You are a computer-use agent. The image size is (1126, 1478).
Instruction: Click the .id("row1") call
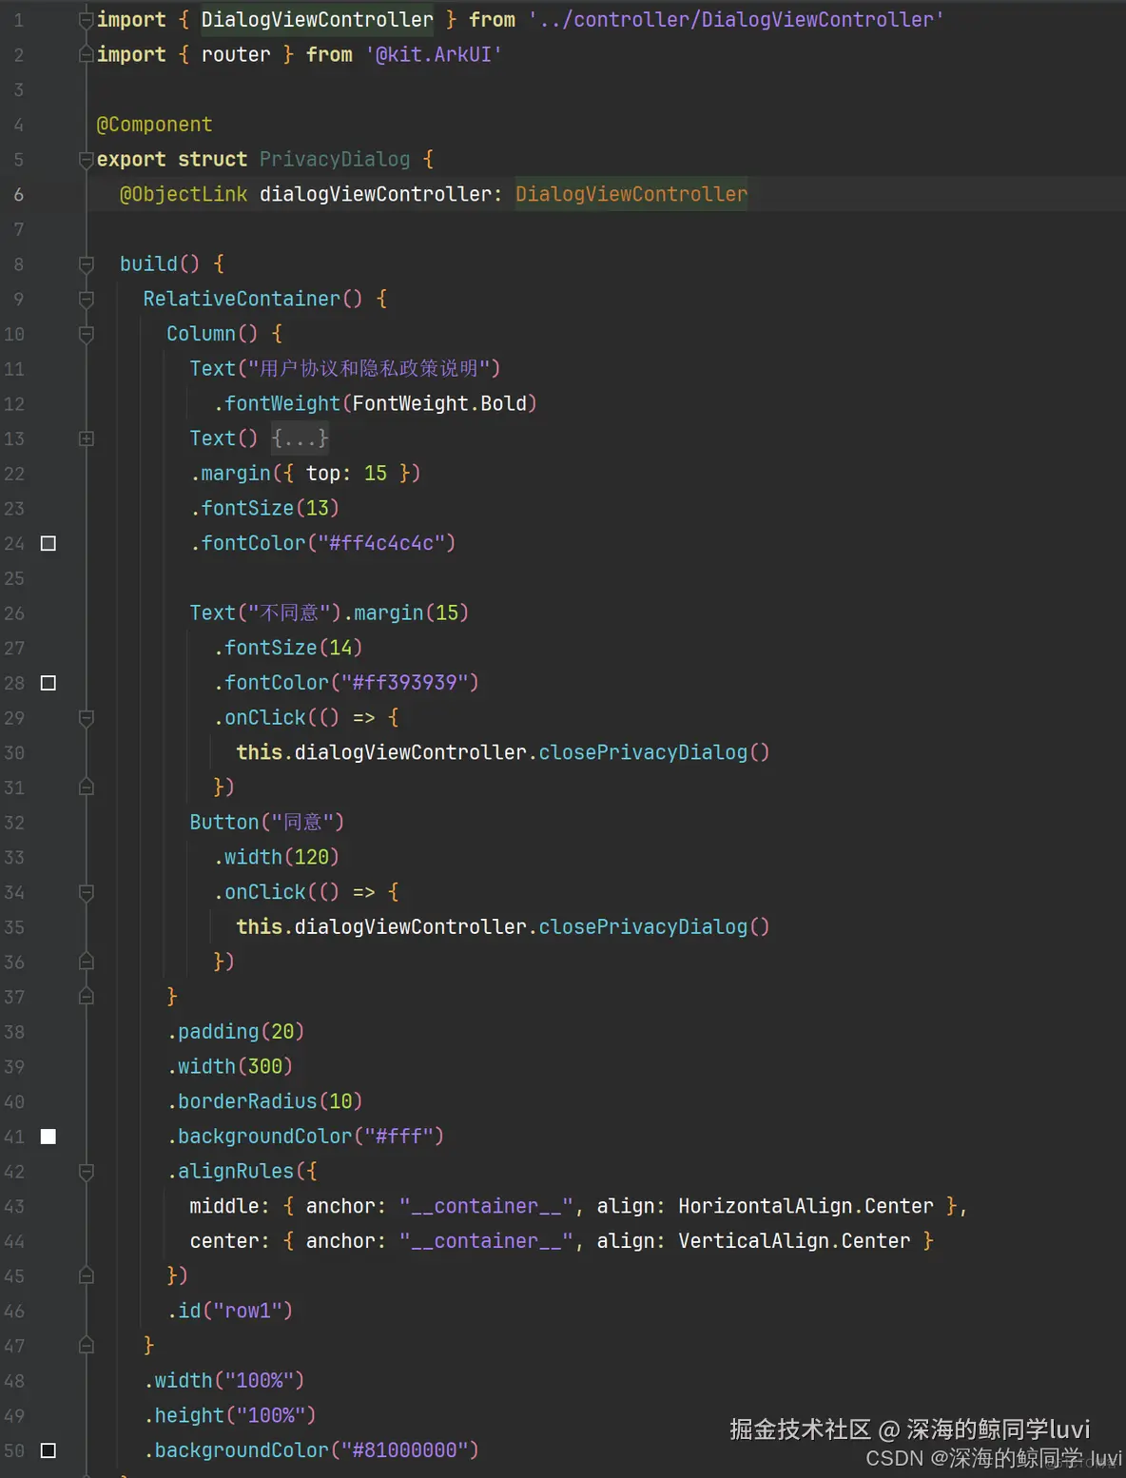230,1312
